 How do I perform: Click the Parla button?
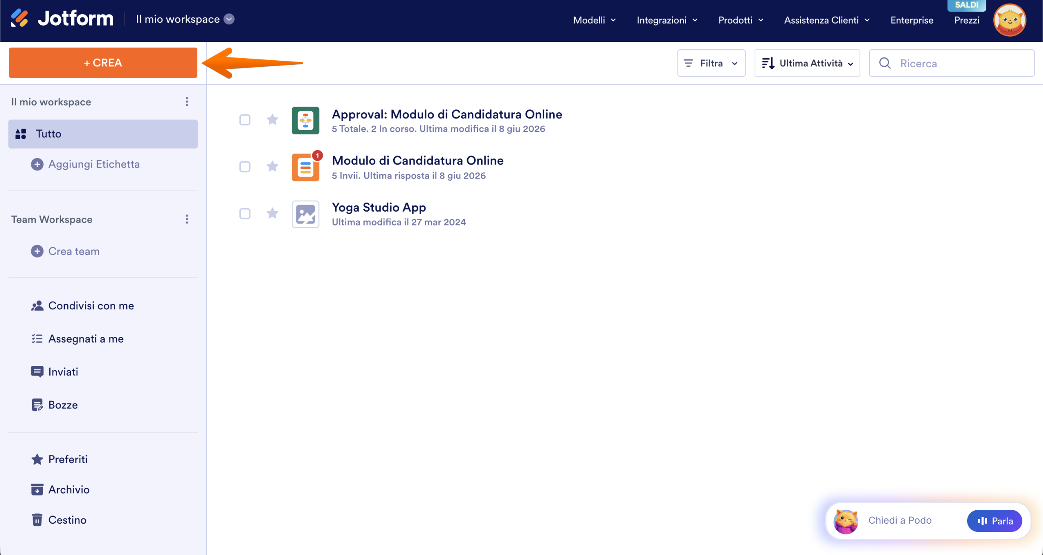point(995,521)
